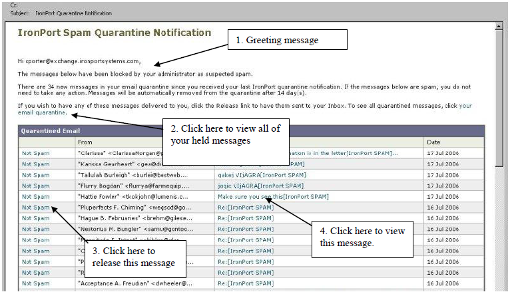Click the Date column header
Screen dimensions: 510x294
(x=434, y=142)
